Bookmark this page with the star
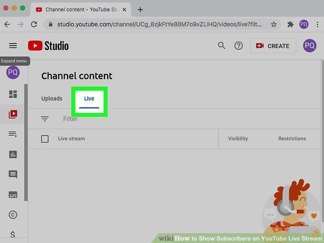The image size is (324, 243). tap(274, 24)
